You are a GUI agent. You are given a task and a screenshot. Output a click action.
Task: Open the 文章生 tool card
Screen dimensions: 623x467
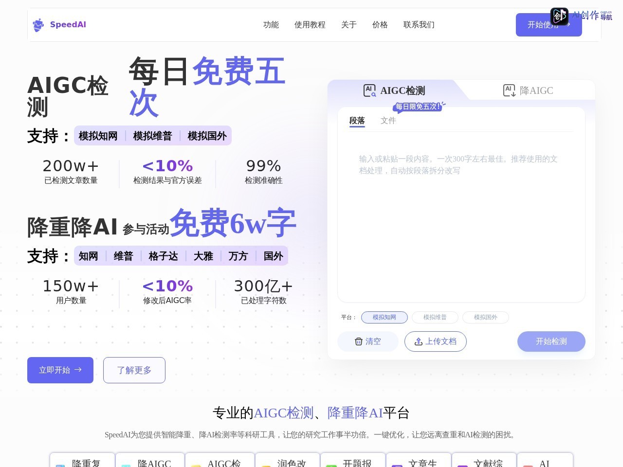(x=419, y=460)
